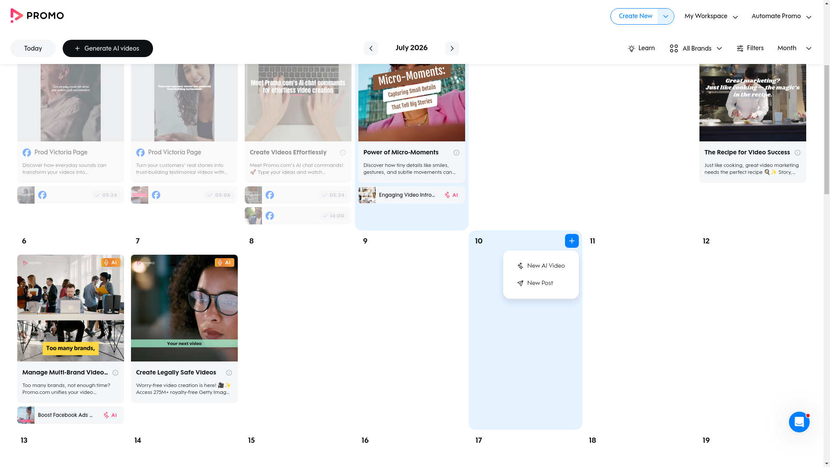
Task: Click info icon beside Manage Multi-Brand Video
Action: (115, 373)
